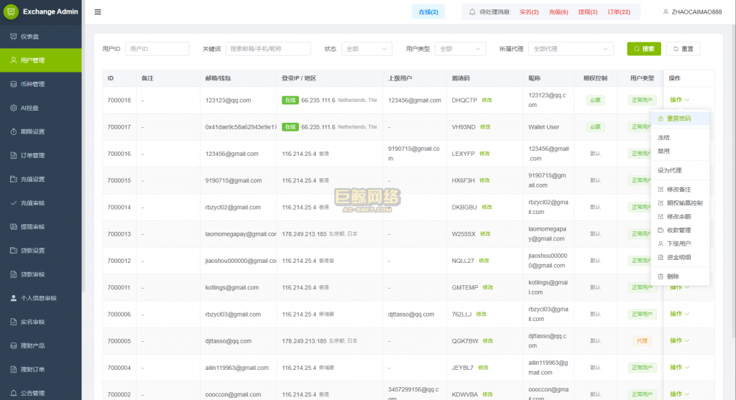Click lock icon next to 重置密码
The image size is (736, 400).
(x=661, y=118)
